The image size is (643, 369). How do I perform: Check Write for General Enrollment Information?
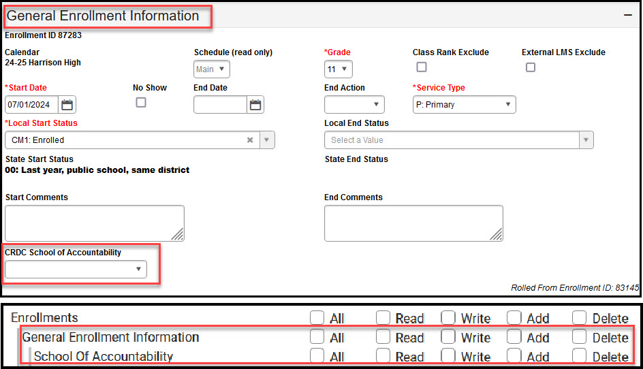click(x=448, y=337)
